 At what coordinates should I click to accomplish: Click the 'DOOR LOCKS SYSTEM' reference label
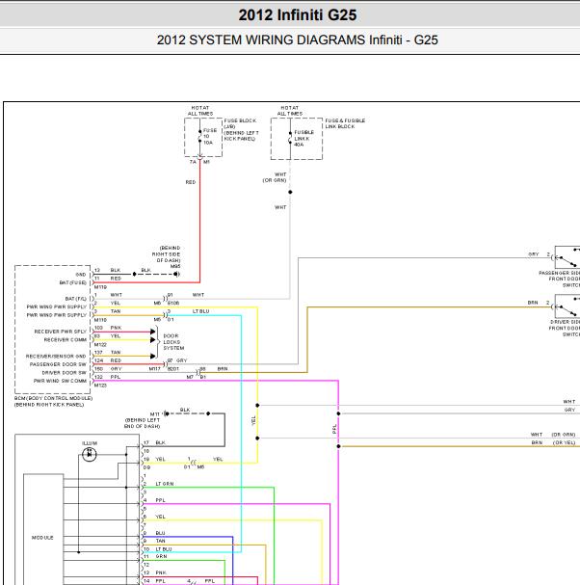coord(173,342)
